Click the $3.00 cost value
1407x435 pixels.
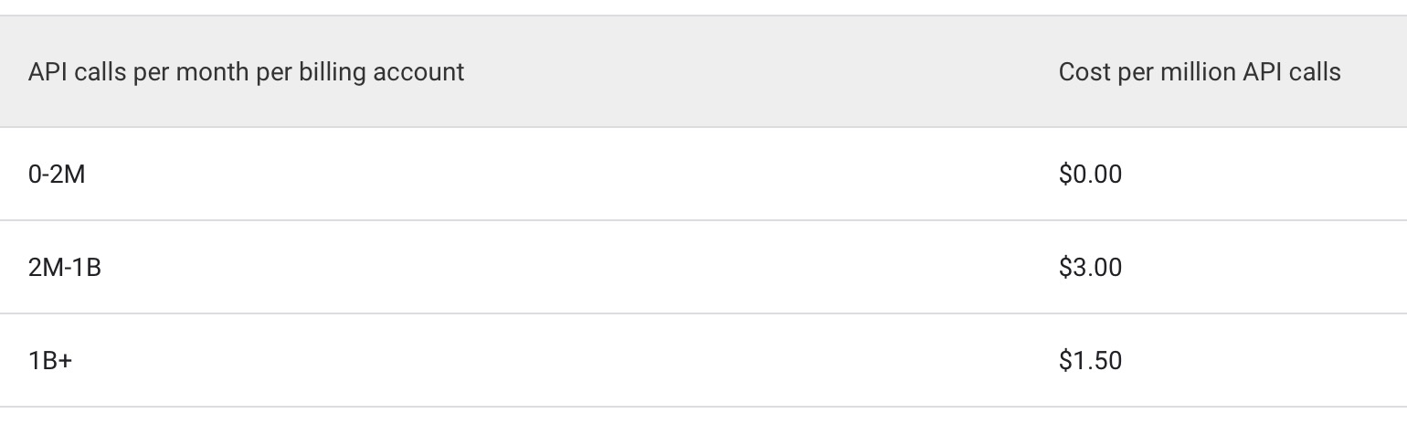tap(1090, 267)
